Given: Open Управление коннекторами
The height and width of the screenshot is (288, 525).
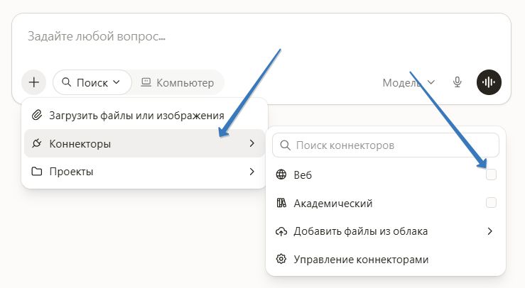Looking at the screenshot, I should point(386,259).
